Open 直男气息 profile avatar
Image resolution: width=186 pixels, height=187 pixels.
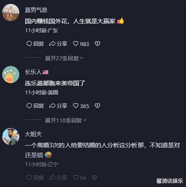tap(11, 12)
